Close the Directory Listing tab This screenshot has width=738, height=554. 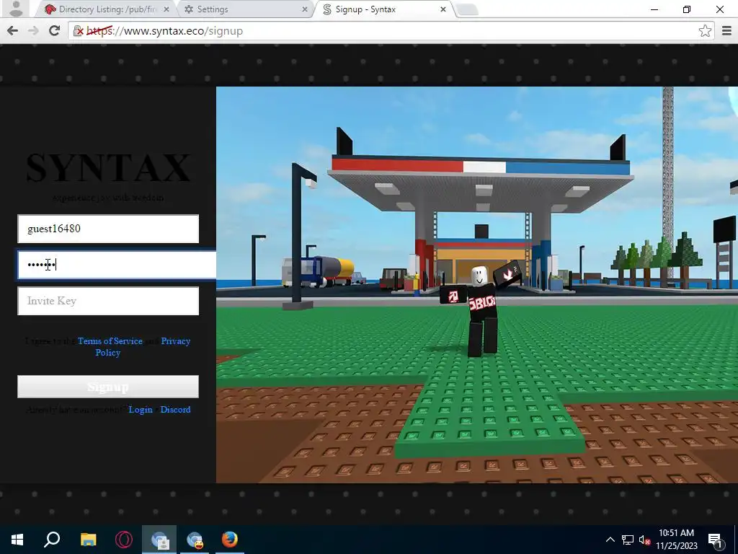coord(166,9)
